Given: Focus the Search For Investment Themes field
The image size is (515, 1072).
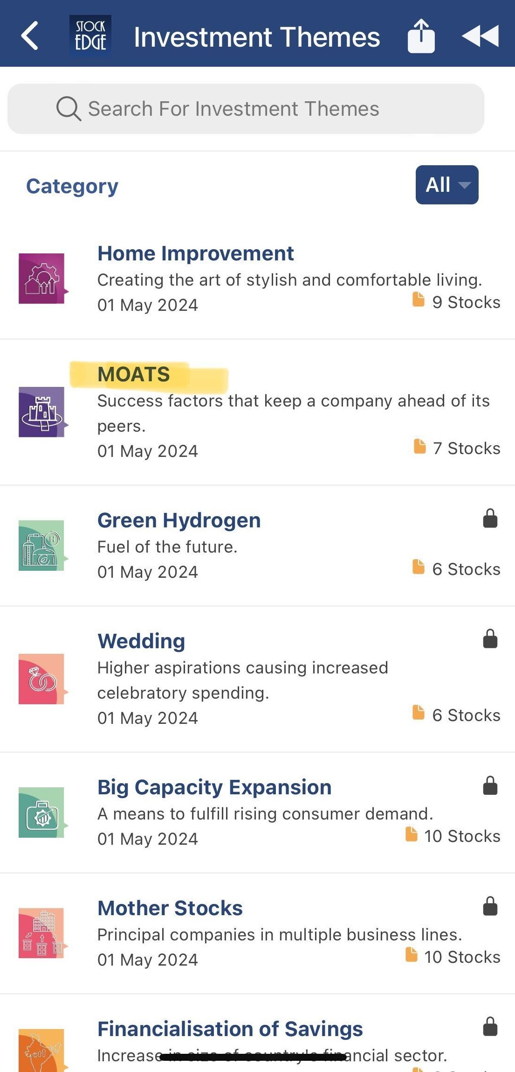Looking at the screenshot, I should [246, 109].
